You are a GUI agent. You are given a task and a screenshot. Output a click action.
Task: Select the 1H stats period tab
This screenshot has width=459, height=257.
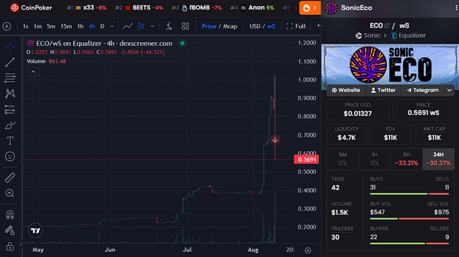(x=375, y=159)
